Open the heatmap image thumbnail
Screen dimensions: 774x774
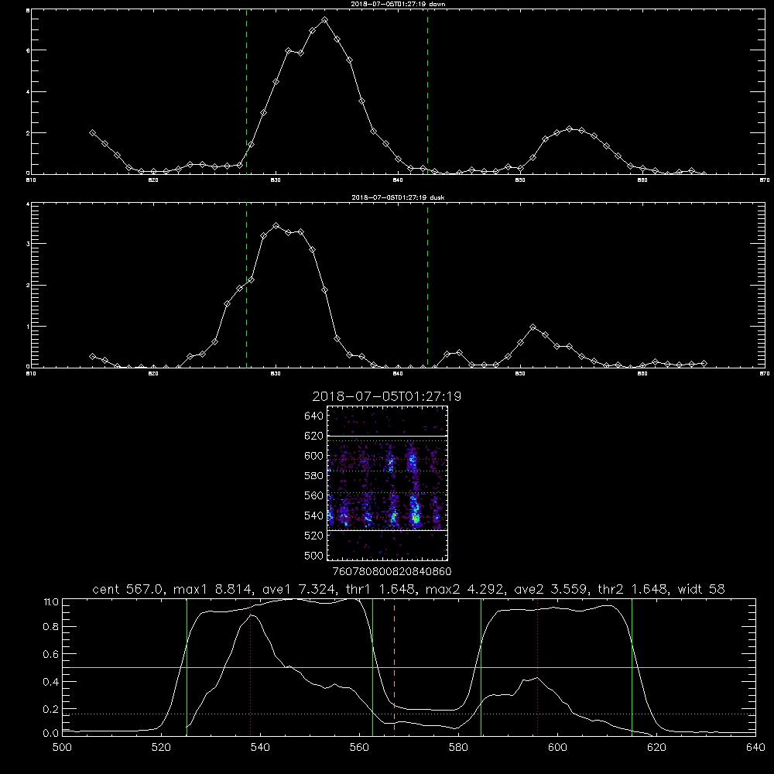388,483
